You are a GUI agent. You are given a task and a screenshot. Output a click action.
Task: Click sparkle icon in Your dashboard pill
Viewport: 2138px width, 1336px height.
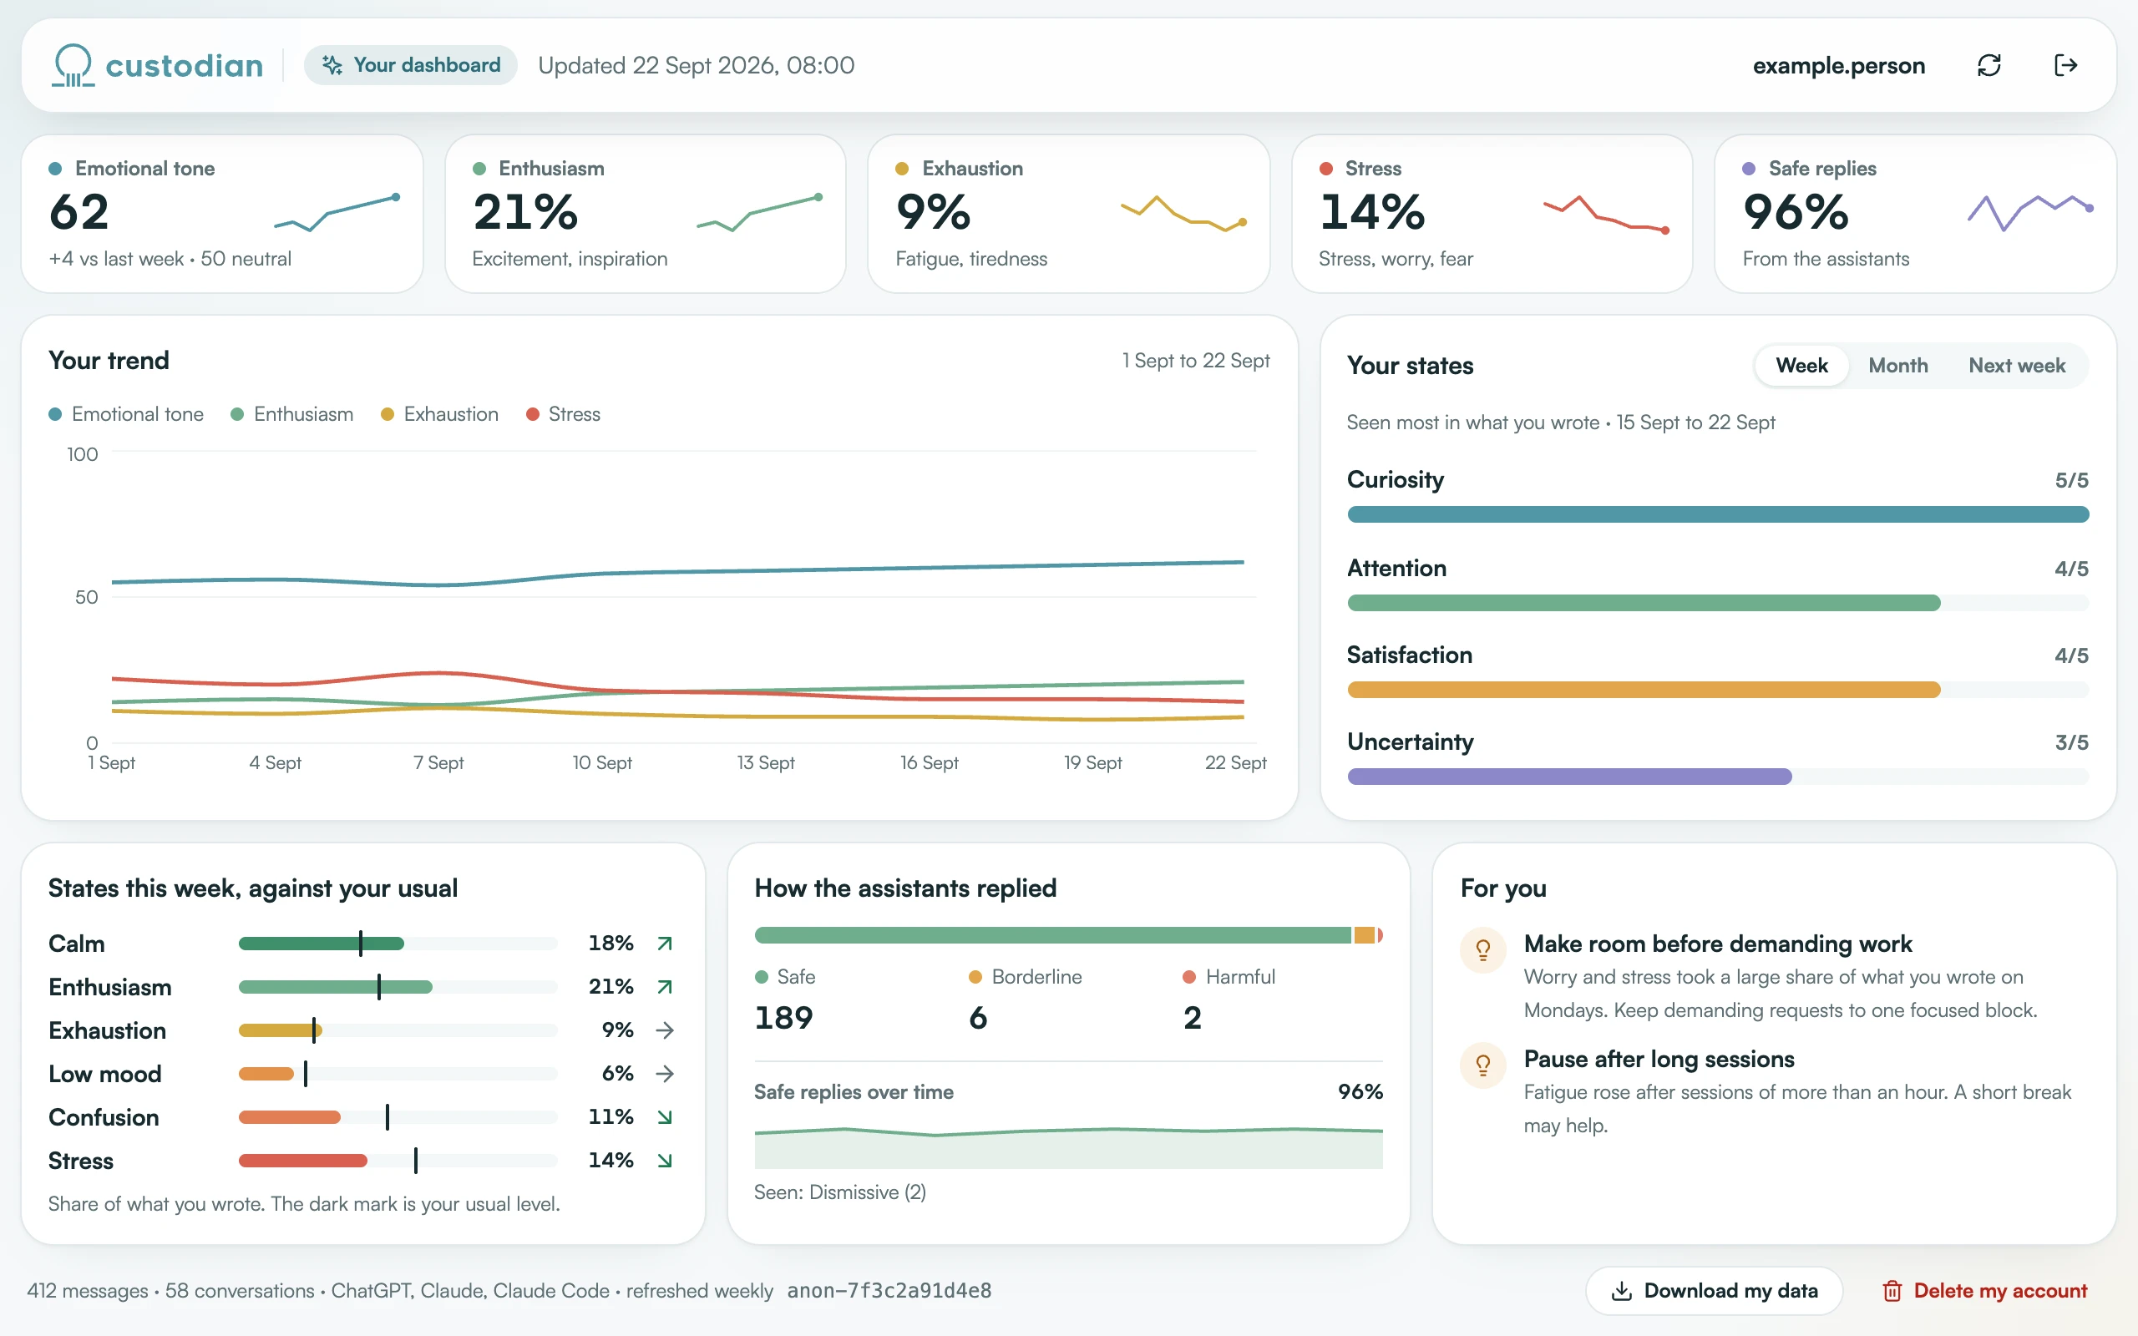tap(332, 65)
